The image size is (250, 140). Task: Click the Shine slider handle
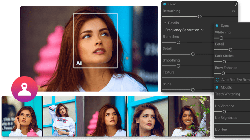point(193,90)
